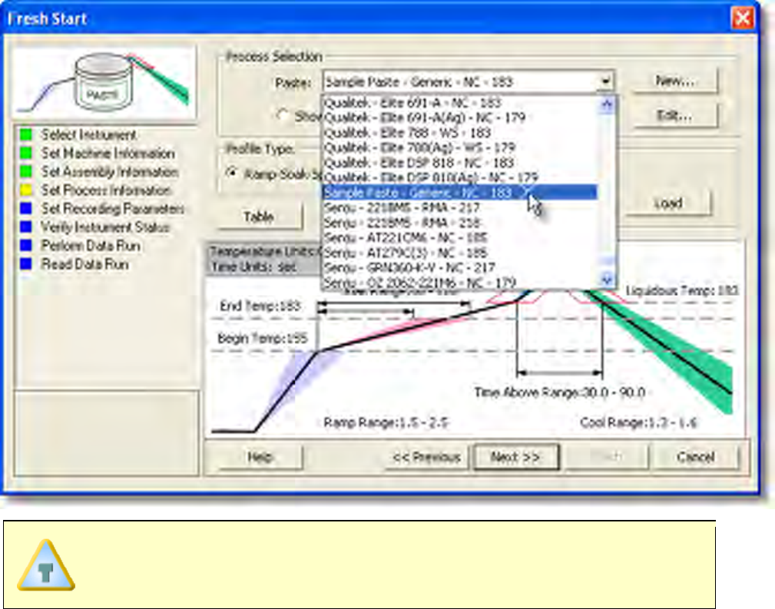
Task: Click paste list scrollbar down arrow
Action: 607,280
